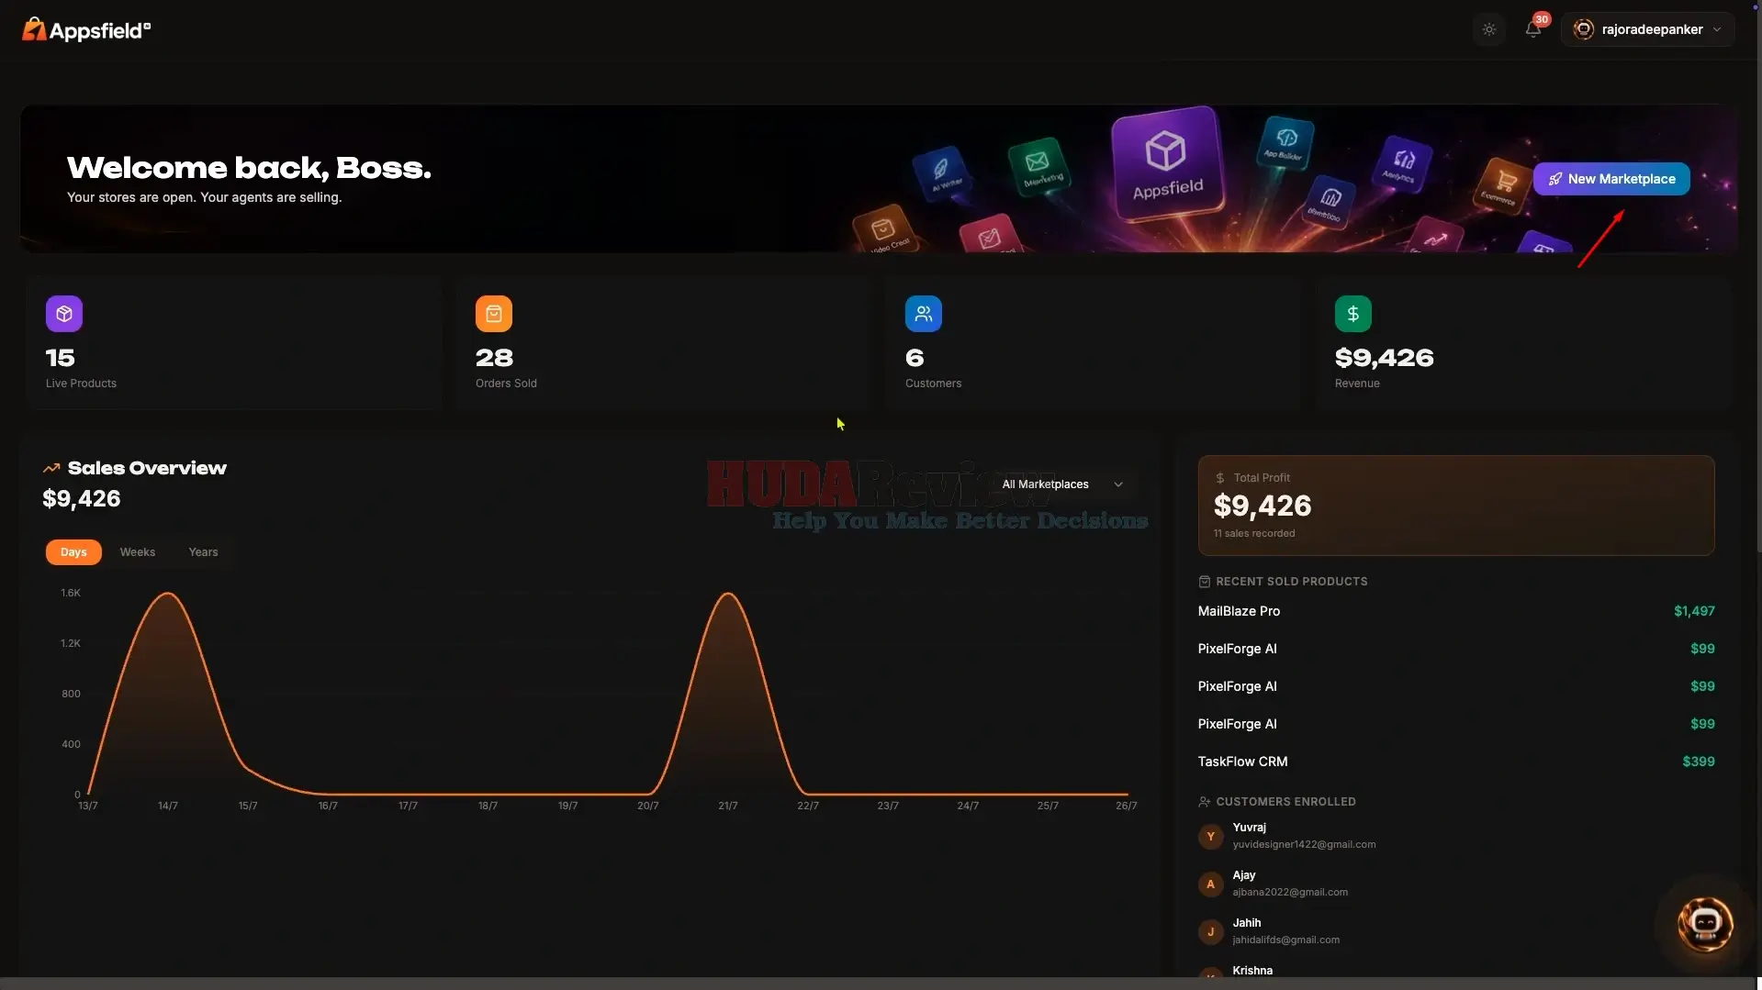Select the MailBlaze Pro sold product row
Viewport: 1762px width, 990px height.
[x=1456, y=611]
